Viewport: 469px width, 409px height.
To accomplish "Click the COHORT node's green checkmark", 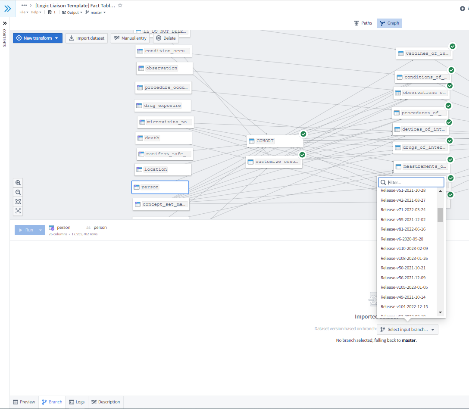I will (x=303, y=134).
